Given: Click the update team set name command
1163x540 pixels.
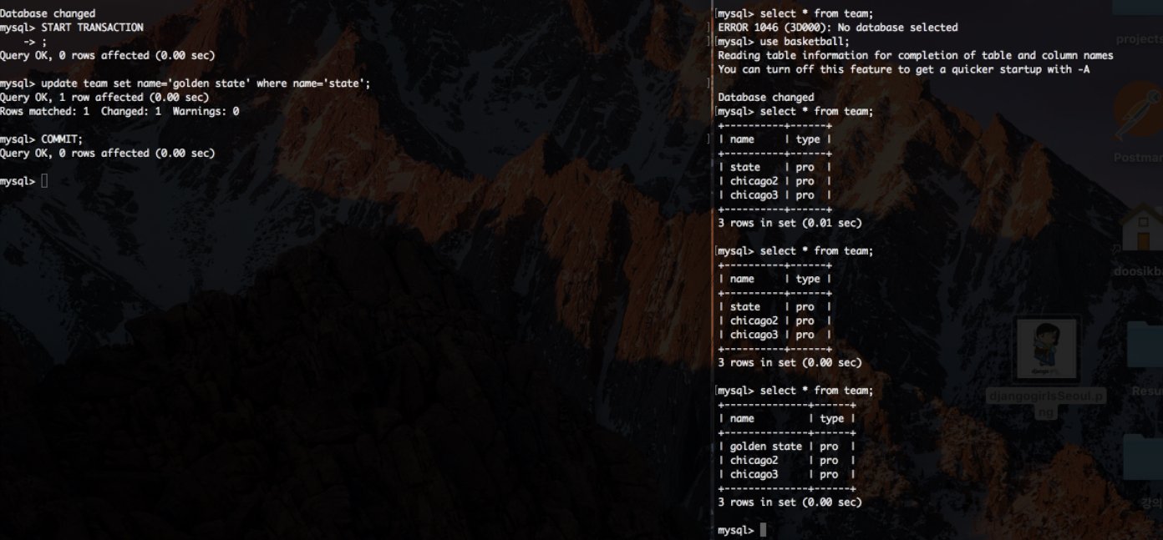Looking at the screenshot, I should (185, 83).
